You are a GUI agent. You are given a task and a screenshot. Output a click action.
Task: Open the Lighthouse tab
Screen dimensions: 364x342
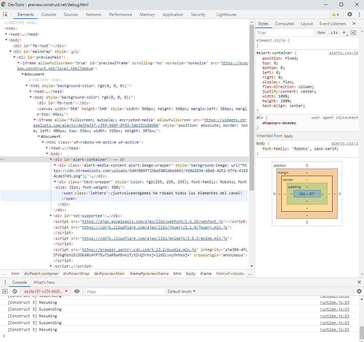pos(226,15)
